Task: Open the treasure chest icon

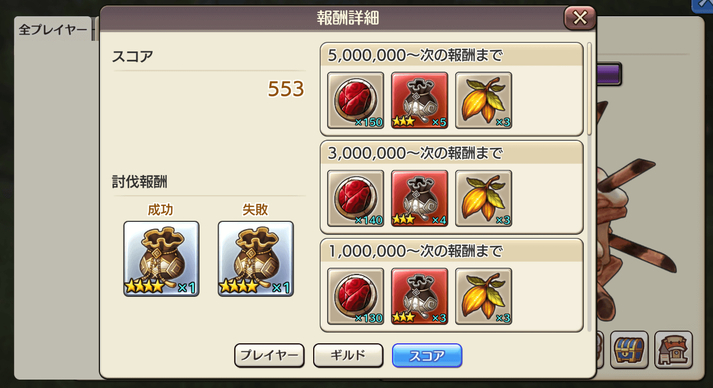Action: click(629, 350)
